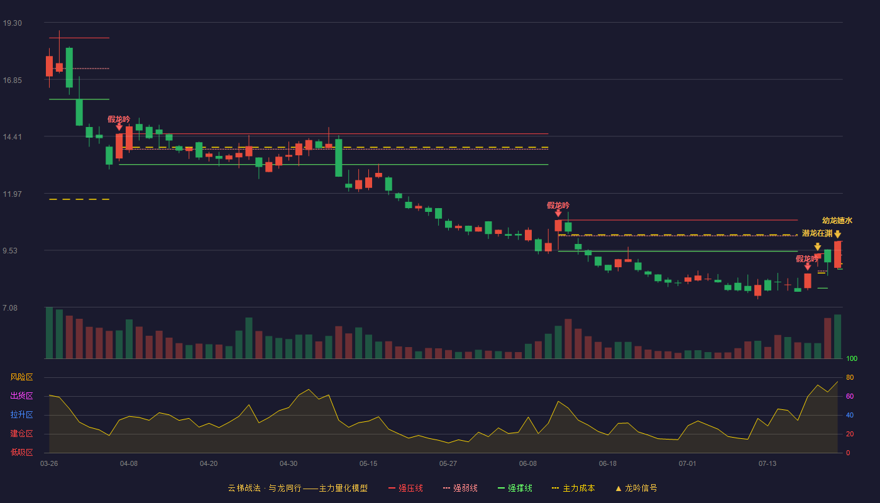Click the orange arrow below 幼龙嬉水
Image resolution: width=880 pixels, height=503 pixels.
(x=838, y=234)
